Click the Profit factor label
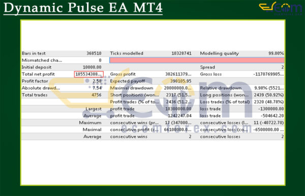Screen dimensions: 305x196 [x=35, y=81]
